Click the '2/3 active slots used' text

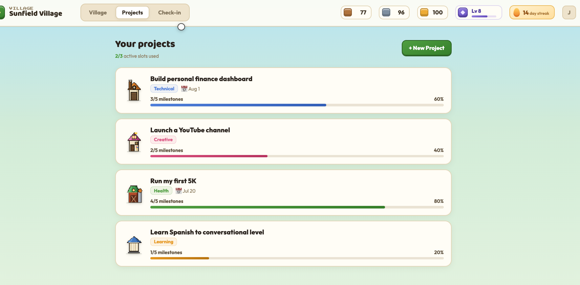click(137, 56)
